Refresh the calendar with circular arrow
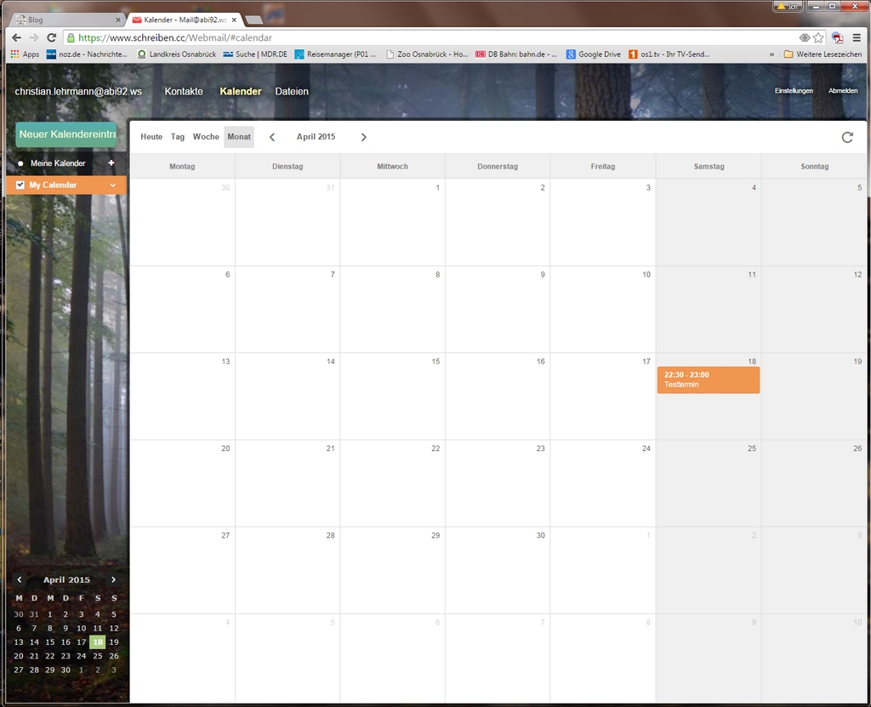This screenshot has height=707, width=871. 847,137
